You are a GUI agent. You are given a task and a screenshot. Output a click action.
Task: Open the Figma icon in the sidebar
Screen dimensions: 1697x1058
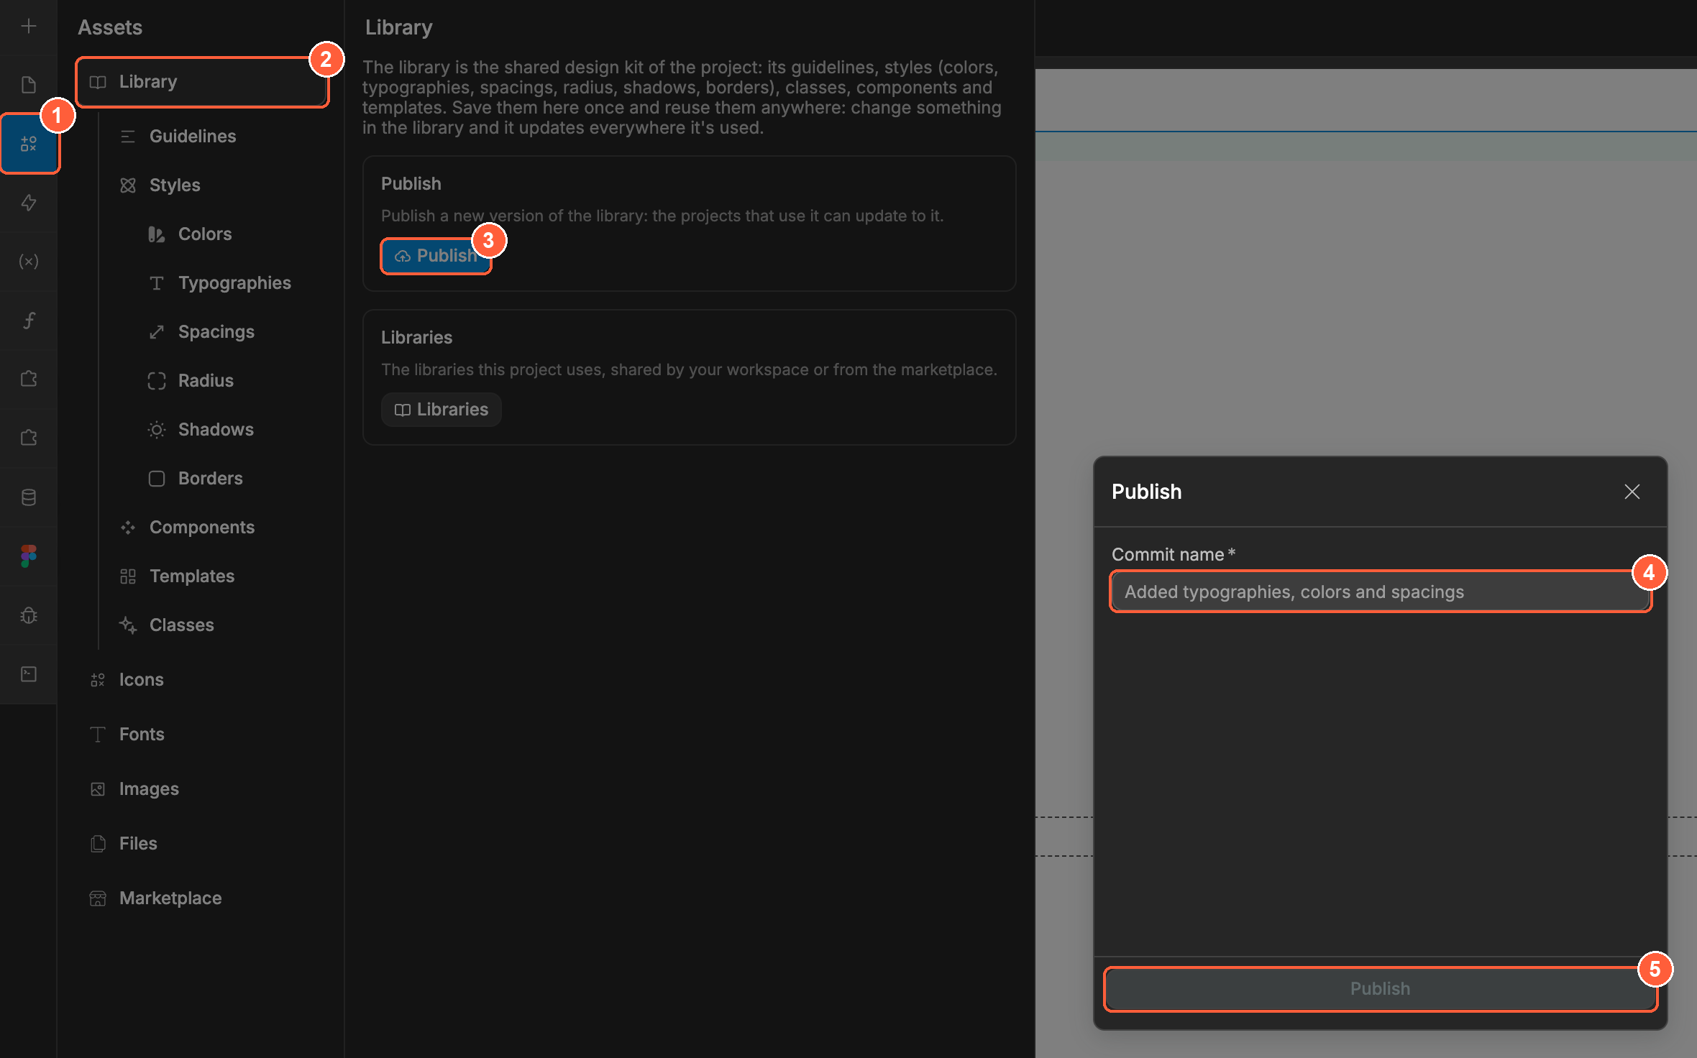coord(29,556)
